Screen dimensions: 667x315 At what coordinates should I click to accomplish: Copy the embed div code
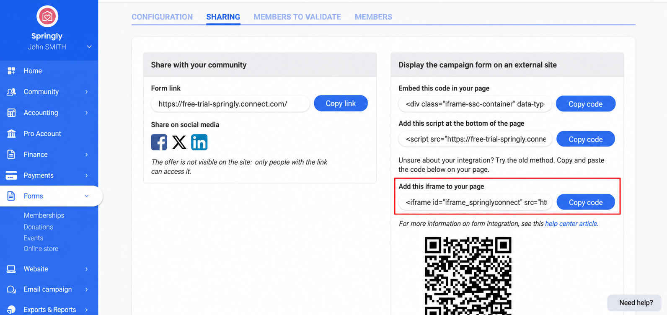point(586,104)
